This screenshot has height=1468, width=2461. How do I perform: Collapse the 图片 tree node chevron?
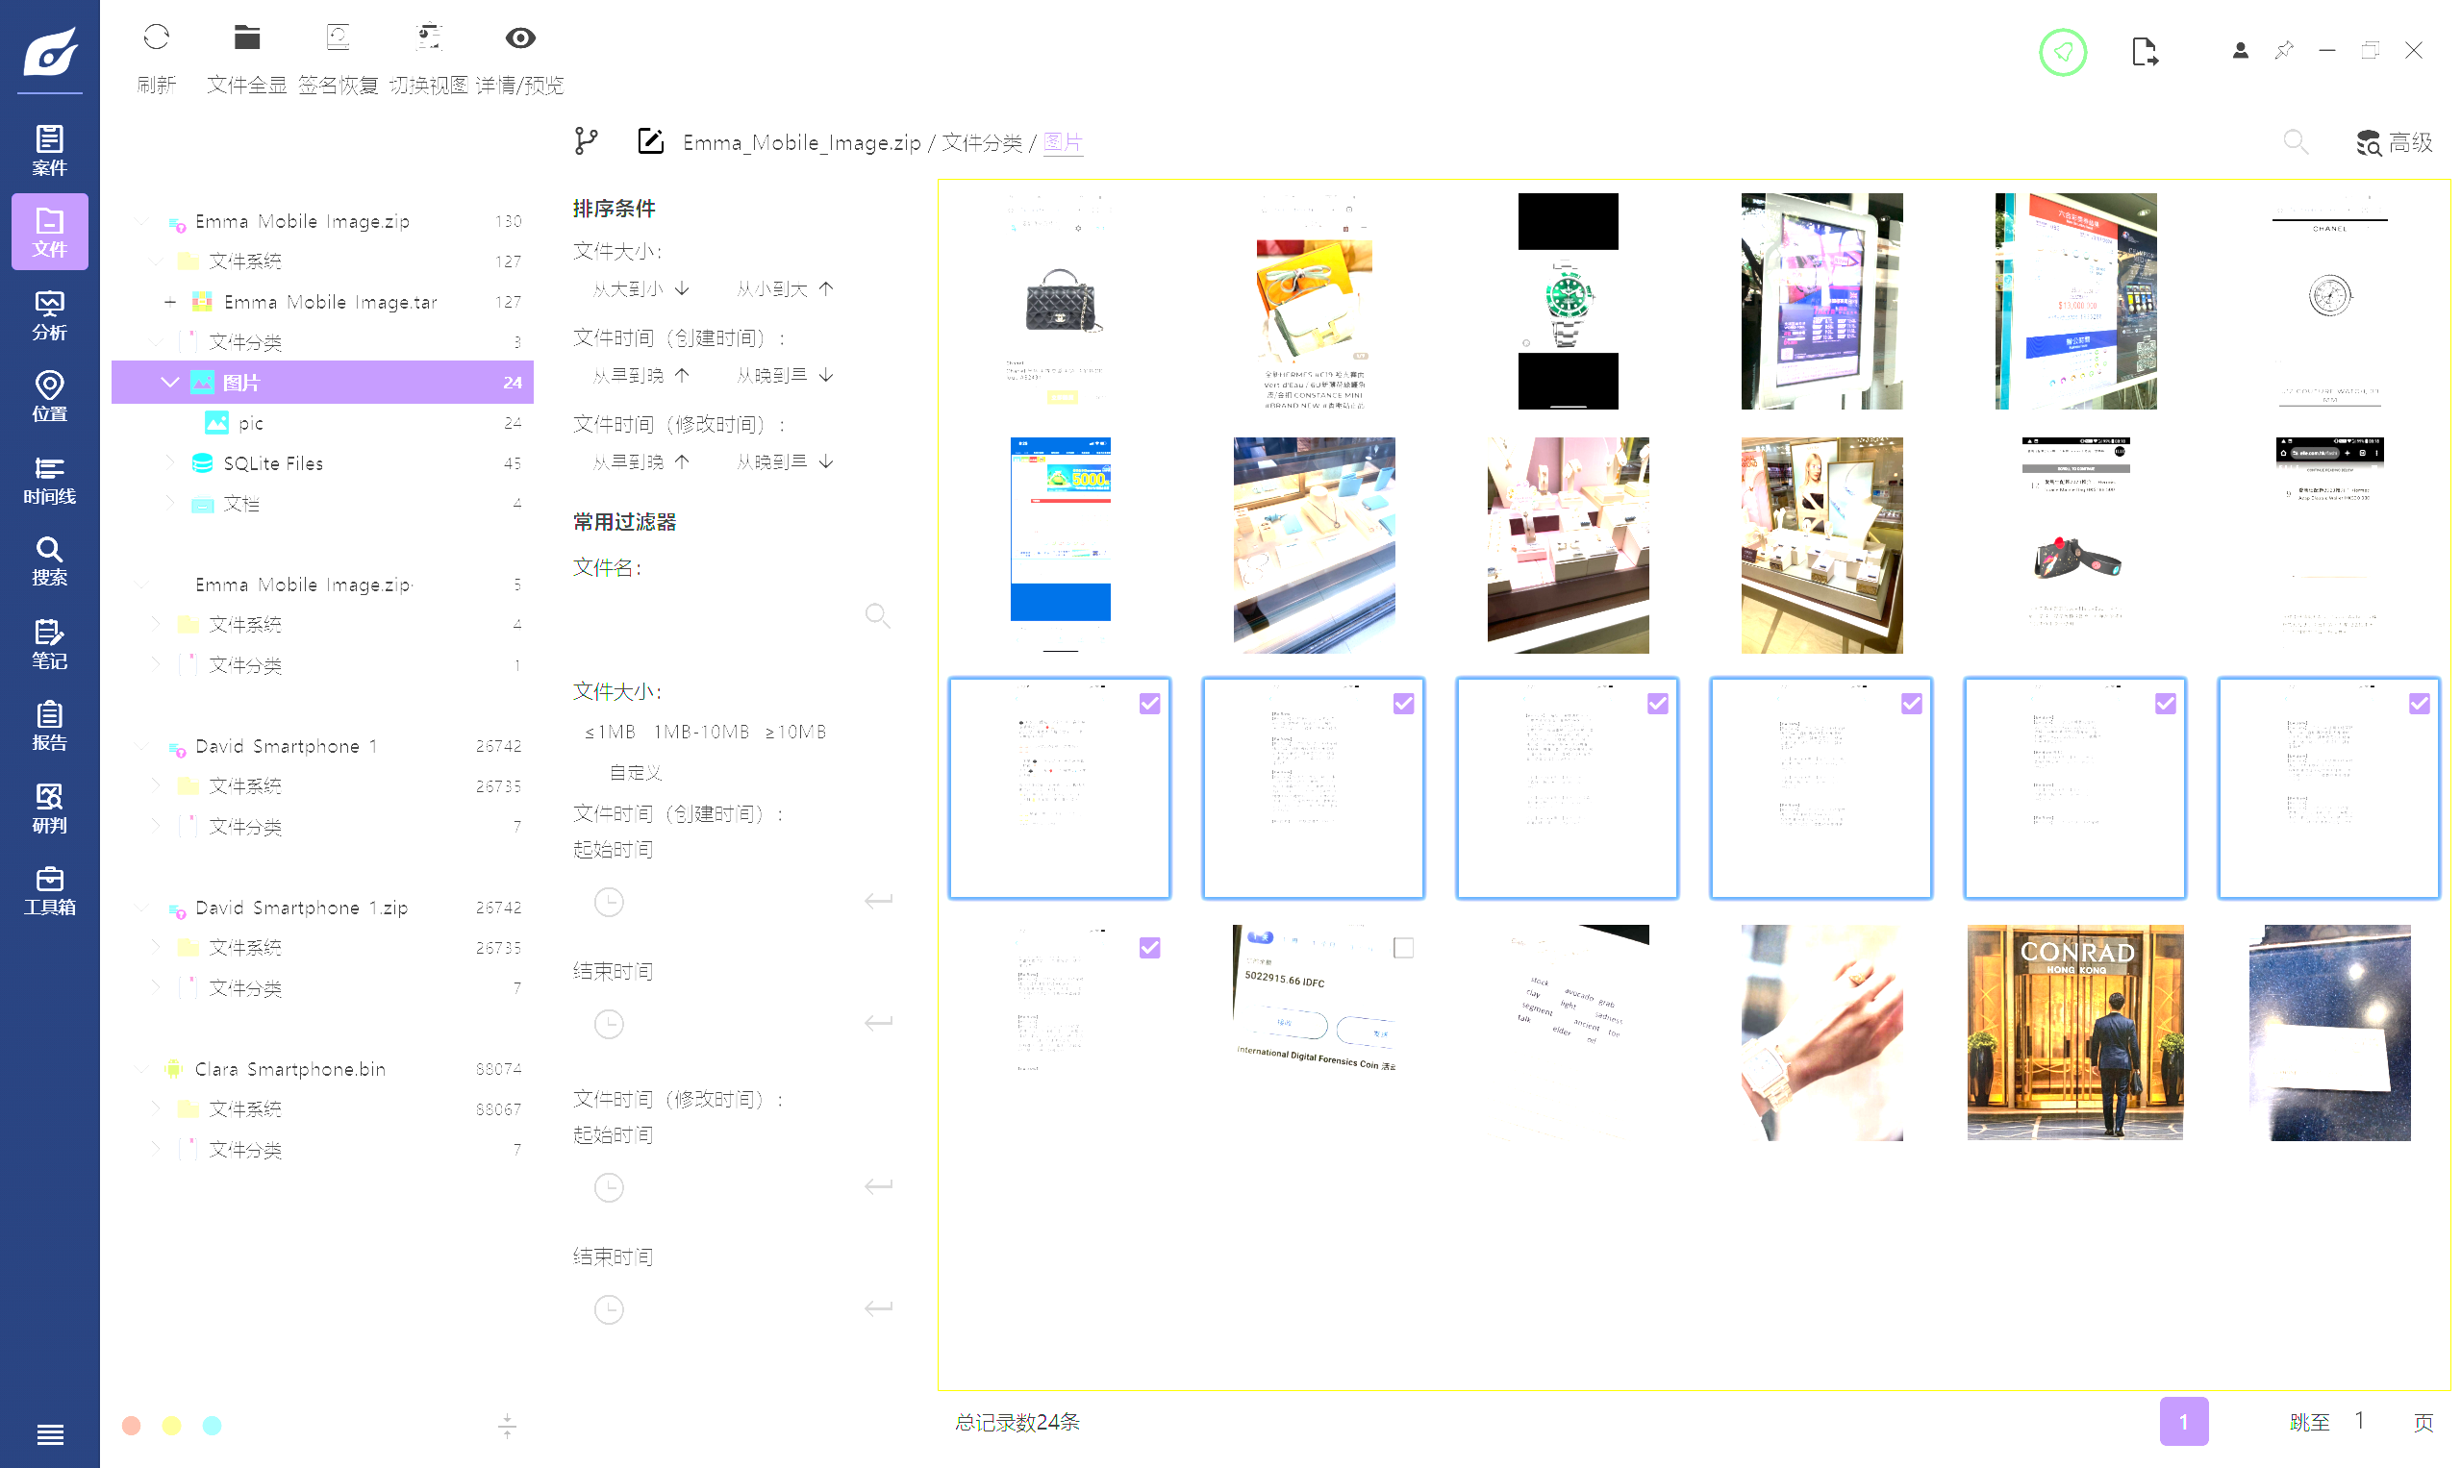pos(169,382)
